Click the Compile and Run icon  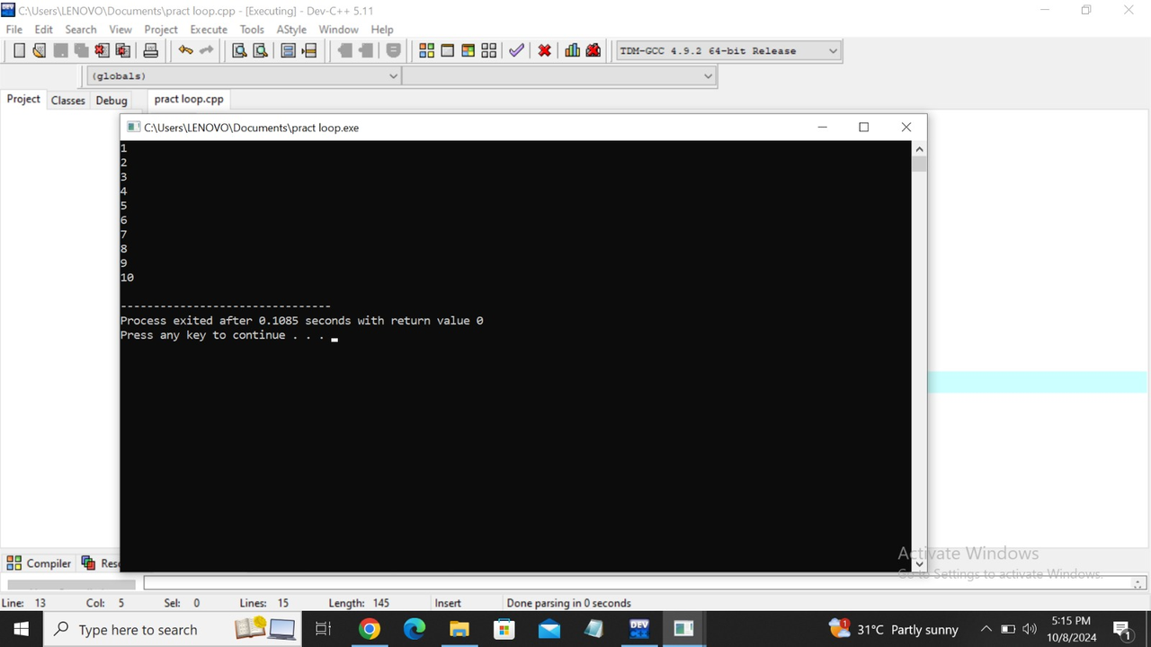(x=468, y=50)
